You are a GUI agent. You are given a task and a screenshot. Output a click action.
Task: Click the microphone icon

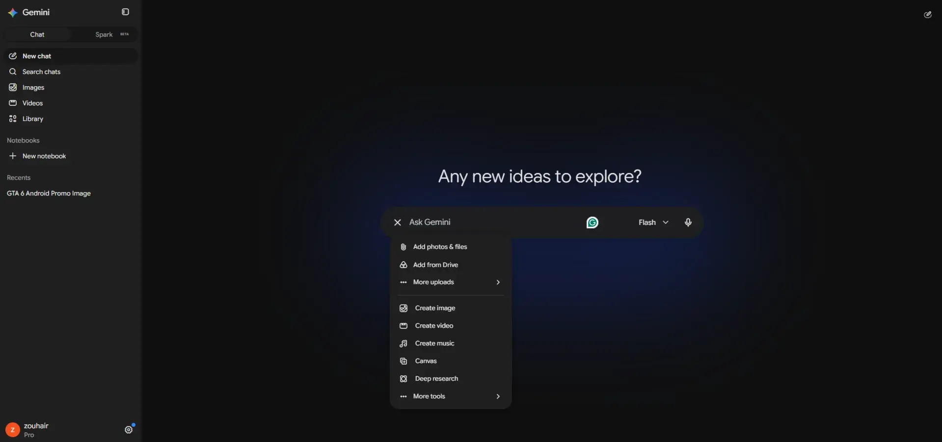click(688, 222)
